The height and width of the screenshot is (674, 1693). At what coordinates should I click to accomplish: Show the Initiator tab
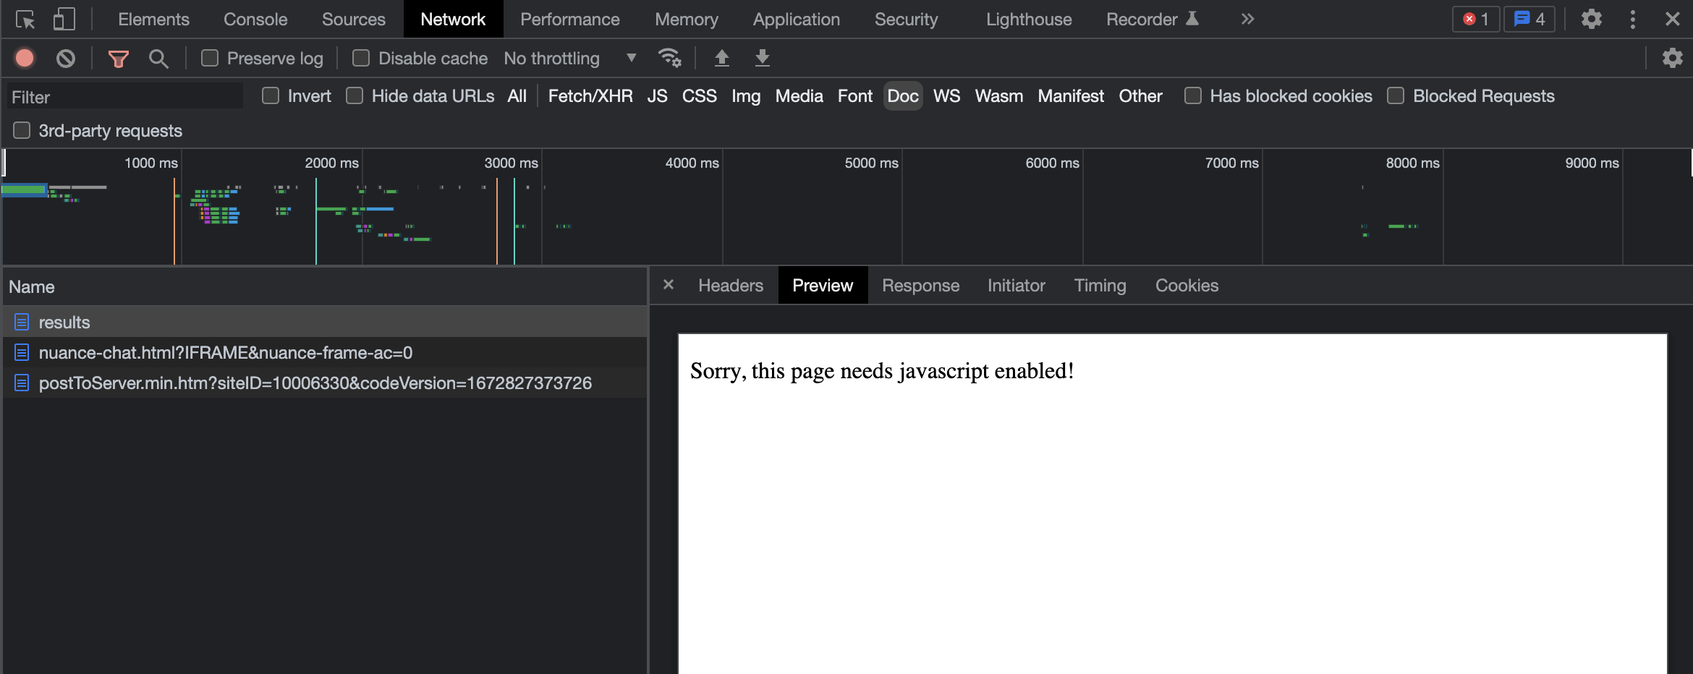(x=1016, y=286)
